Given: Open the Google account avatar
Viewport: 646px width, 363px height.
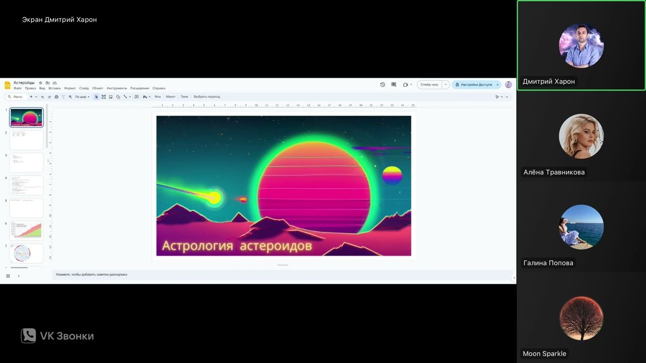Looking at the screenshot, I should [508, 85].
